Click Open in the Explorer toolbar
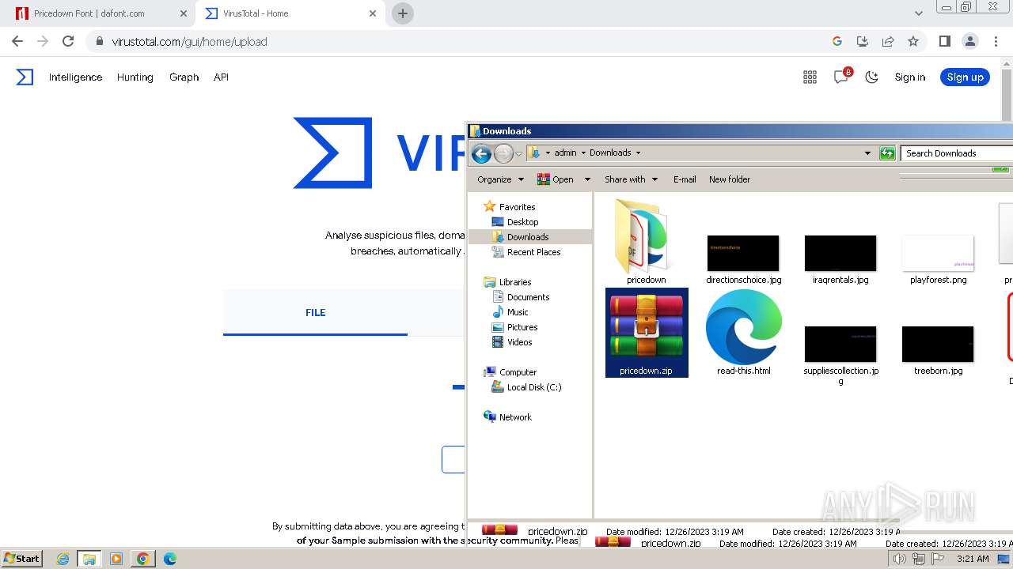The width and height of the screenshot is (1013, 569). click(x=556, y=179)
